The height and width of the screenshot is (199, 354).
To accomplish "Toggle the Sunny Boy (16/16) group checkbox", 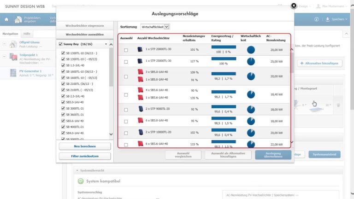I will coord(60,44).
